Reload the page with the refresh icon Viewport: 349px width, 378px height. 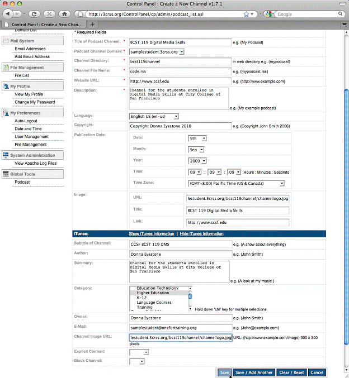pos(34,13)
